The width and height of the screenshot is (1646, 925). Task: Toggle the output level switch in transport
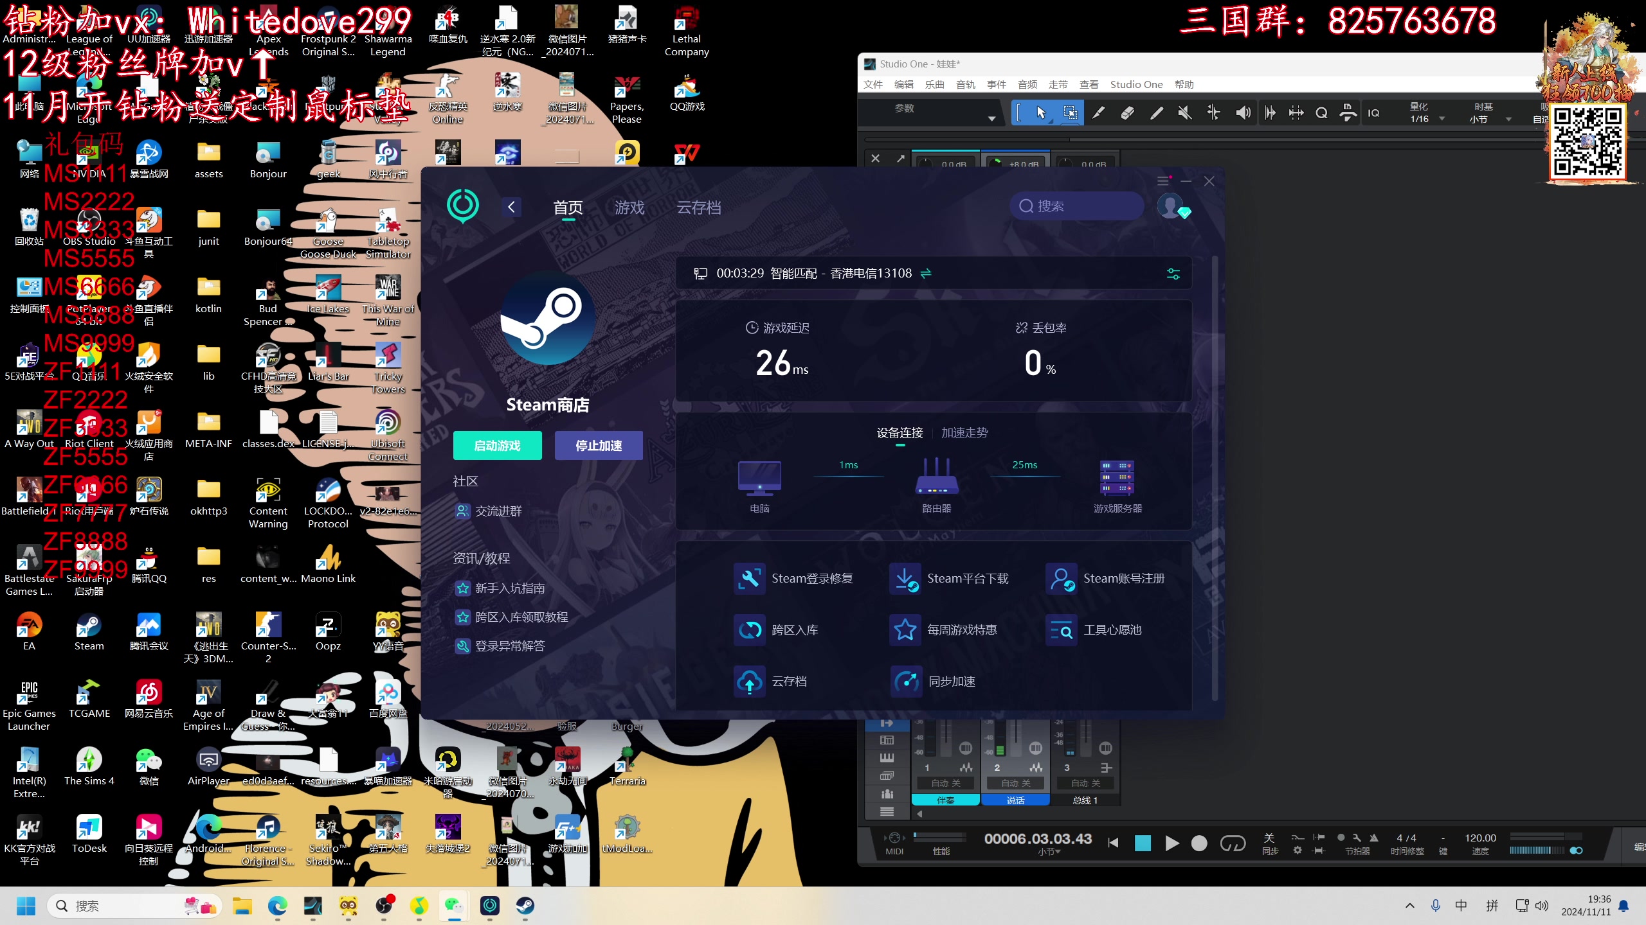pyautogui.click(x=1576, y=850)
